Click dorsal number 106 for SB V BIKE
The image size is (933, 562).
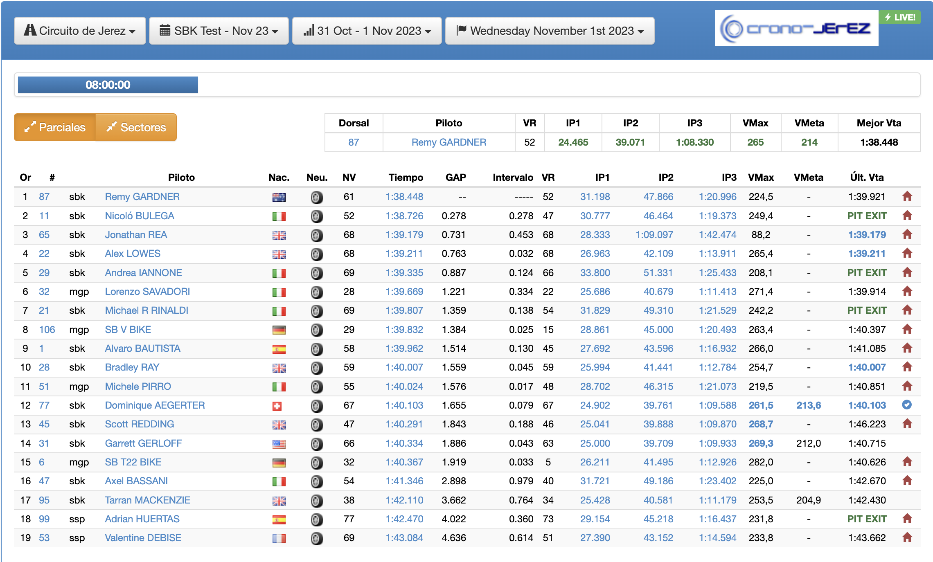point(47,330)
